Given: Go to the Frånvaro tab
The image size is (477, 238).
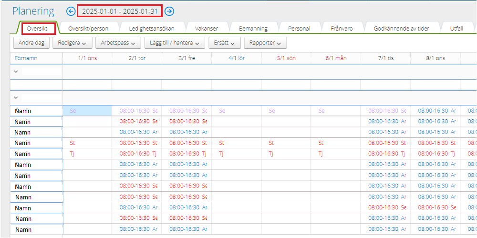Looking at the screenshot, I should coord(342,28).
